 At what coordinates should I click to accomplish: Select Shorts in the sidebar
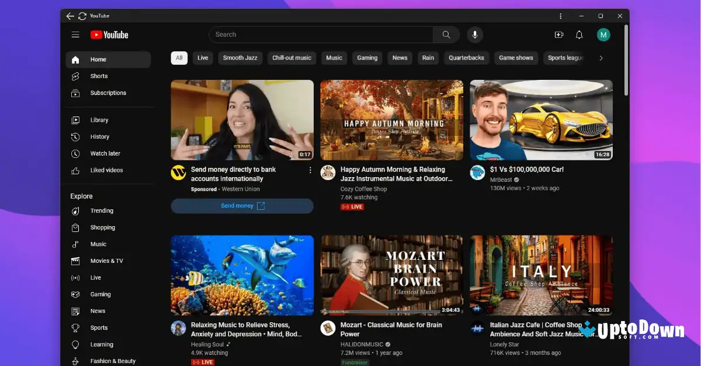99,76
